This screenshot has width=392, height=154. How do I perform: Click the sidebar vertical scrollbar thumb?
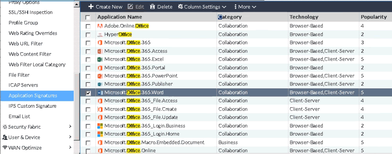point(77,107)
